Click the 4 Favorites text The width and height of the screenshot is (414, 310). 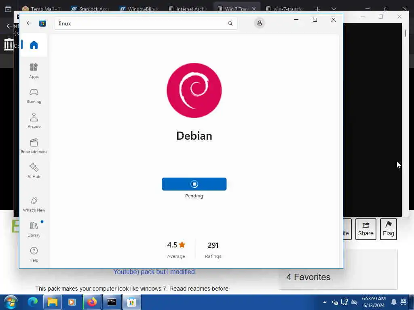(x=308, y=277)
